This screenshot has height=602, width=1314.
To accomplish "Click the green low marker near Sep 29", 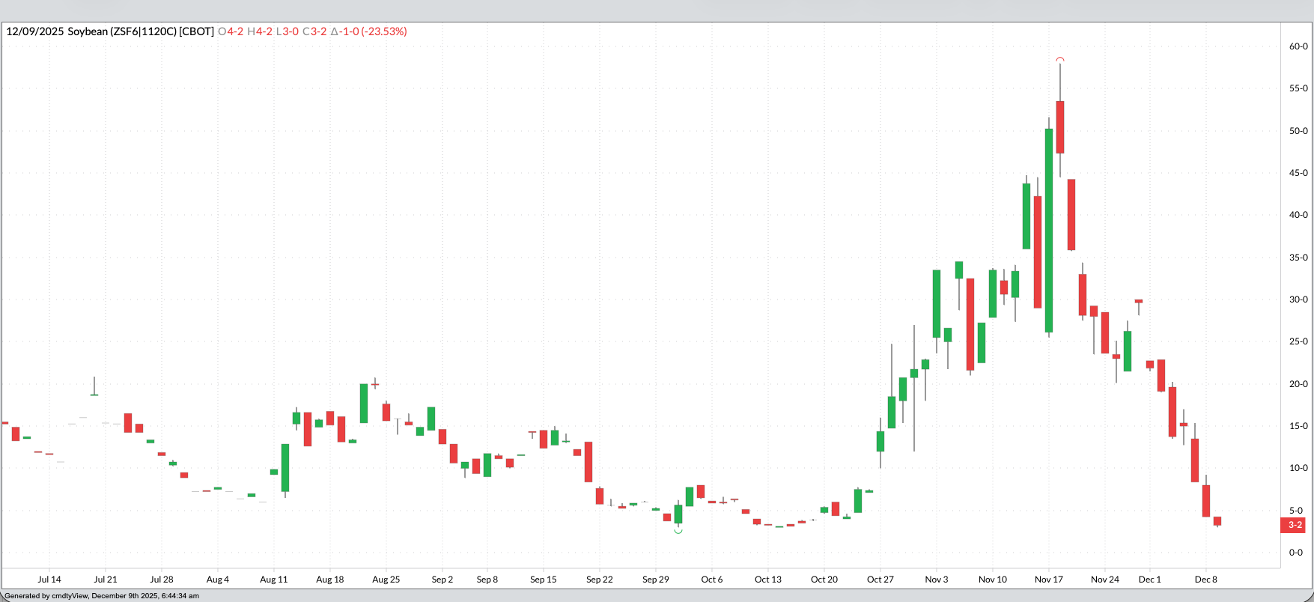I will click(x=678, y=531).
